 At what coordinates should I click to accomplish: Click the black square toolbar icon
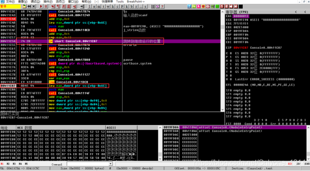pyautogui.click(x=241, y=7)
